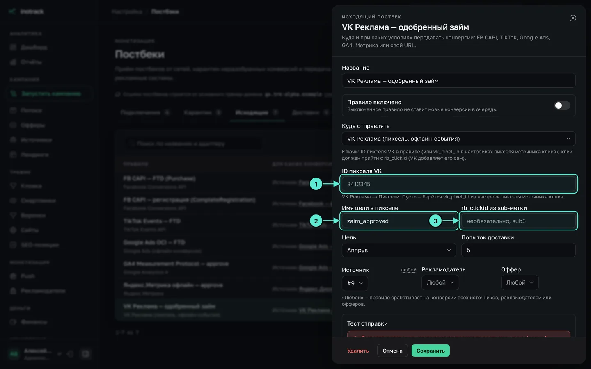Click the 'ID пикселя VK' field
The width and height of the screenshot is (591, 369).
(x=458, y=184)
